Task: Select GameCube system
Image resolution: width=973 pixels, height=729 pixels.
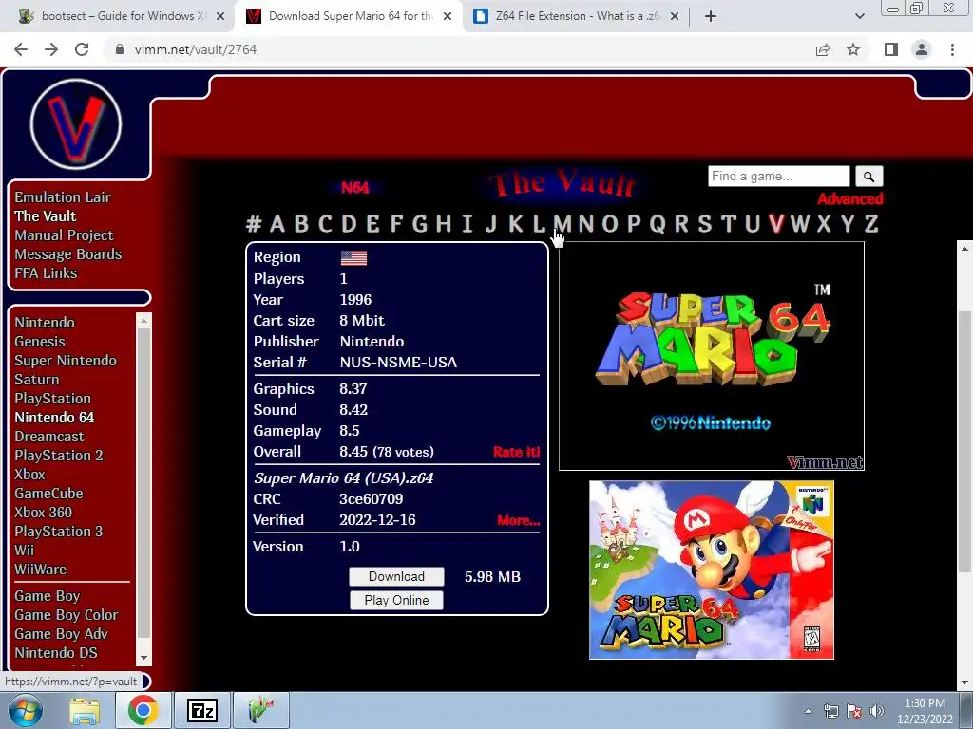Action: [49, 494]
